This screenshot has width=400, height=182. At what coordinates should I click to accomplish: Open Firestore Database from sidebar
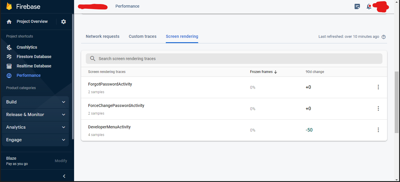click(x=34, y=57)
